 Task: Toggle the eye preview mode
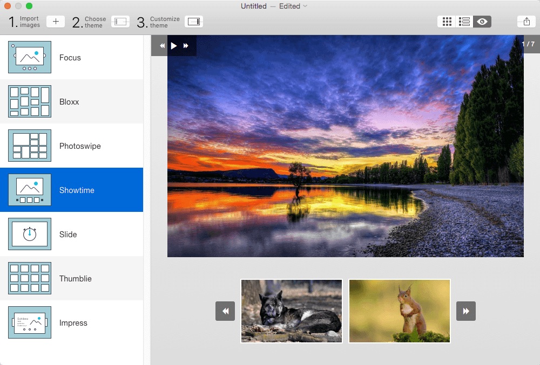point(482,22)
